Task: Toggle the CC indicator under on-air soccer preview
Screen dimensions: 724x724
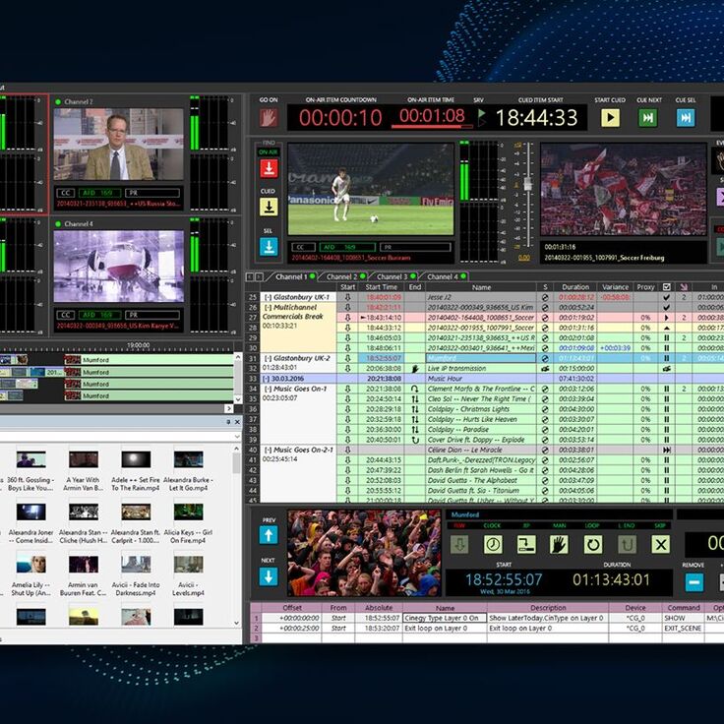Action: point(303,248)
